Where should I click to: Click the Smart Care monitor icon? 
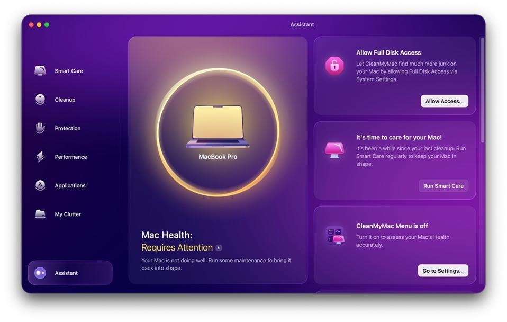tap(40, 71)
